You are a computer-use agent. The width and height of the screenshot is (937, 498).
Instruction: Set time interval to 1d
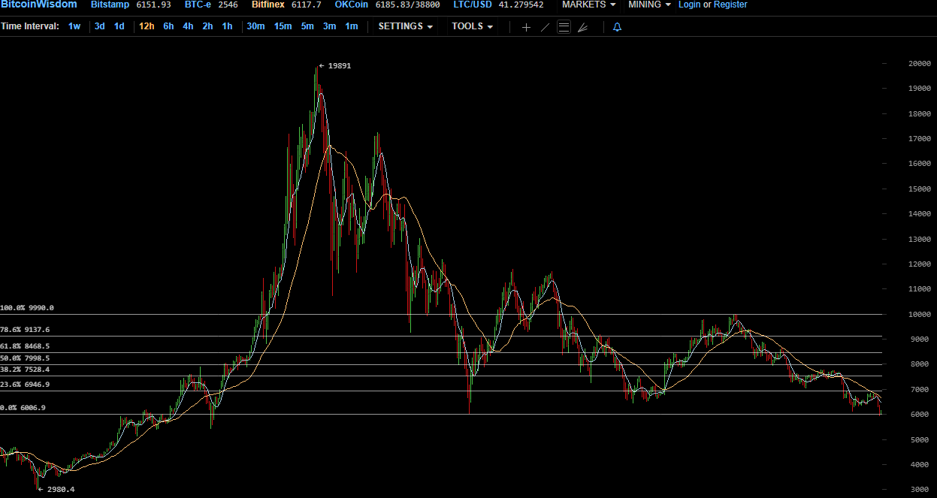click(x=119, y=26)
